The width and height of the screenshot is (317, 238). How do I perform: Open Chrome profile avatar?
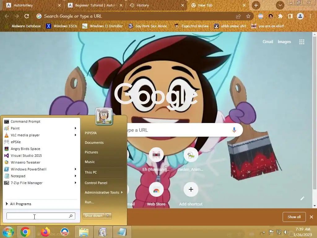tap(300, 16)
